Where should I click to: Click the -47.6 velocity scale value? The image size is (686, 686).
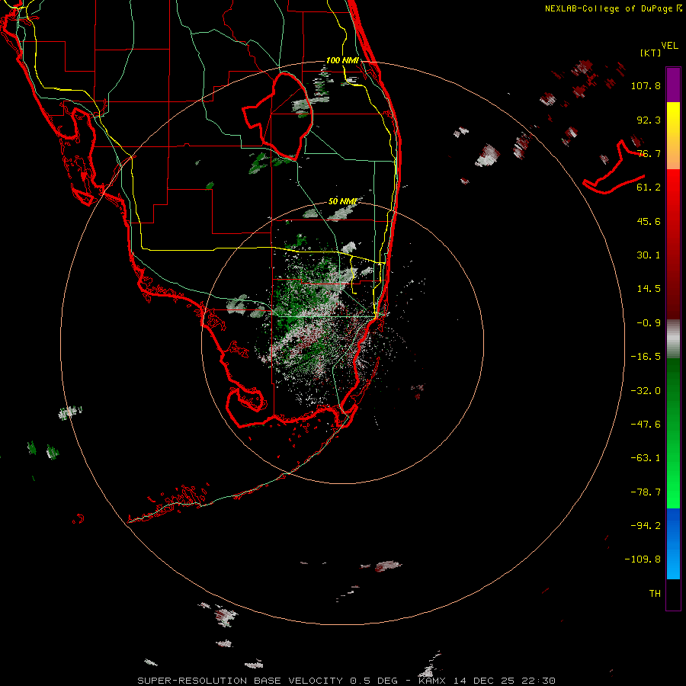[x=646, y=425]
